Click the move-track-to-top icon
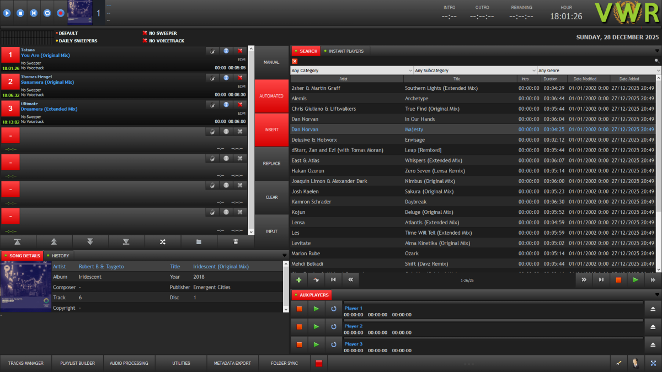Viewport: 662px width, 372px height. coord(18,241)
